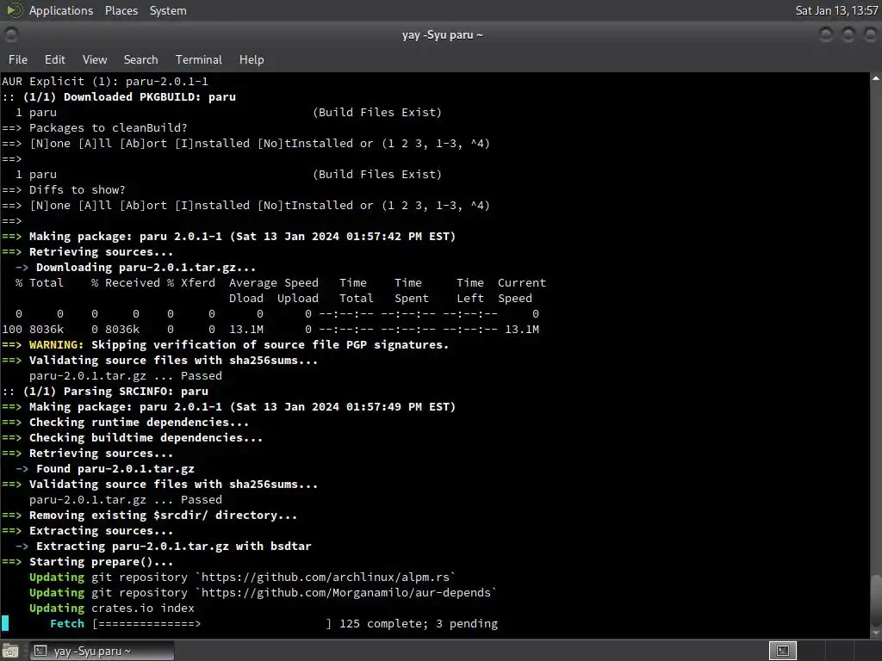Image resolution: width=882 pixels, height=661 pixels.
Task: Click the terminal scrollbar thumb
Action: point(876,602)
